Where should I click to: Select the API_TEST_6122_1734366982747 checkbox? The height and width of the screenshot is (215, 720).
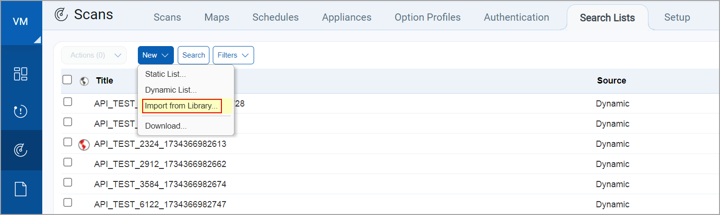(x=68, y=203)
